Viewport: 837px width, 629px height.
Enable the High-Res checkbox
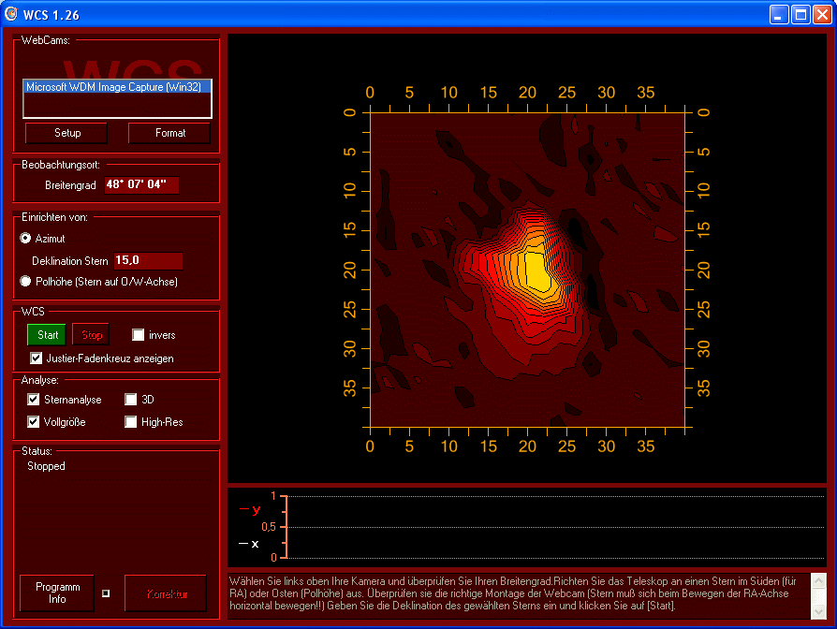coord(132,422)
